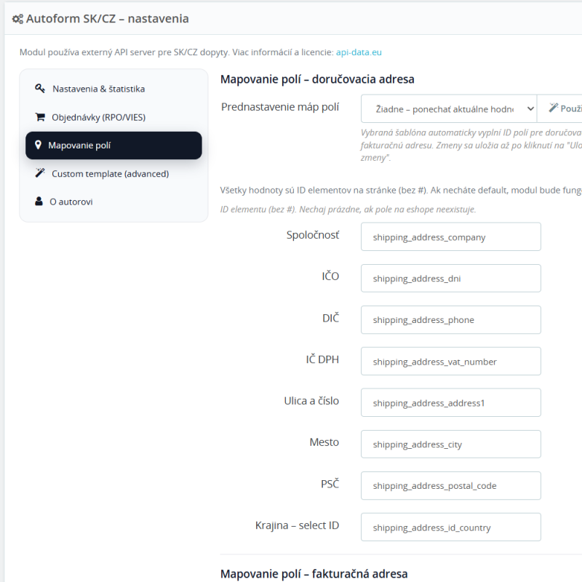
Task: Click the Ulica a číslo field
Action: pos(450,403)
